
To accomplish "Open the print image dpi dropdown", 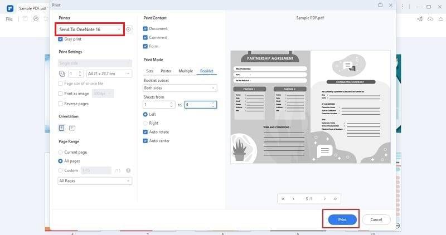I will coord(103,94).
